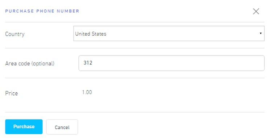Click the Purchase button
The width and height of the screenshot is (268, 138).
coord(24,126)
